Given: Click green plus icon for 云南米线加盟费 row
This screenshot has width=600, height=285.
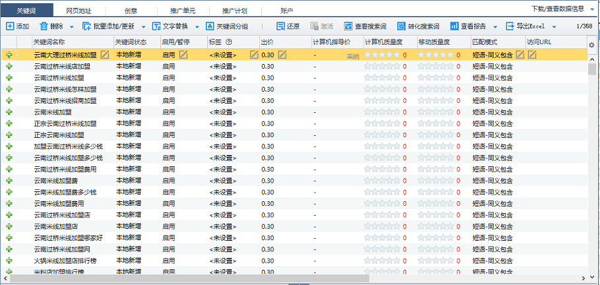Looking at the screenshot, I should (9, 181).
